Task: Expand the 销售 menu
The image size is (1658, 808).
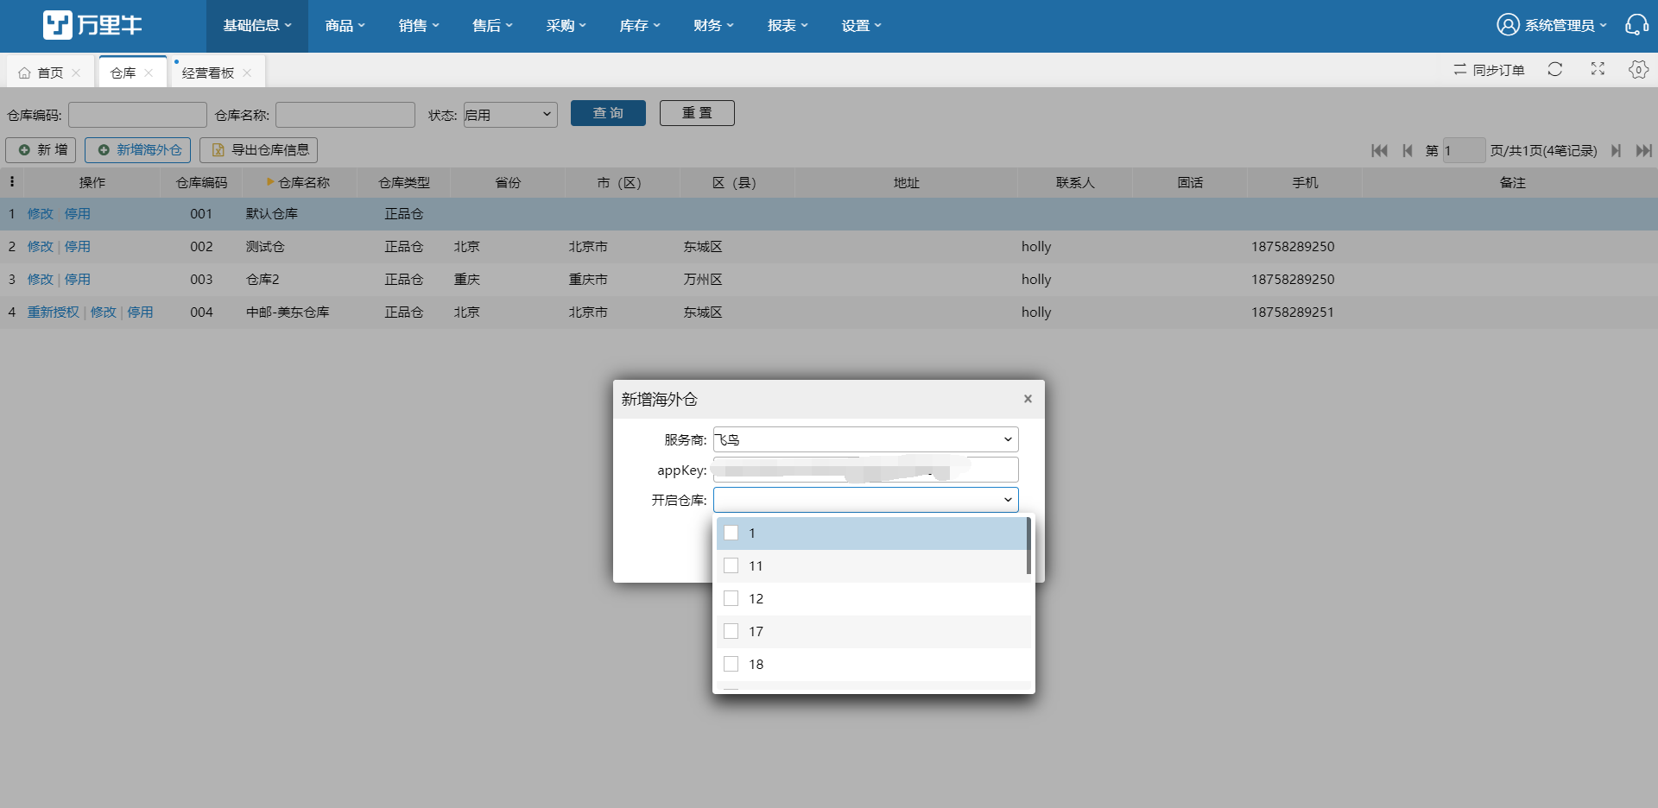Action: (419, 26)
